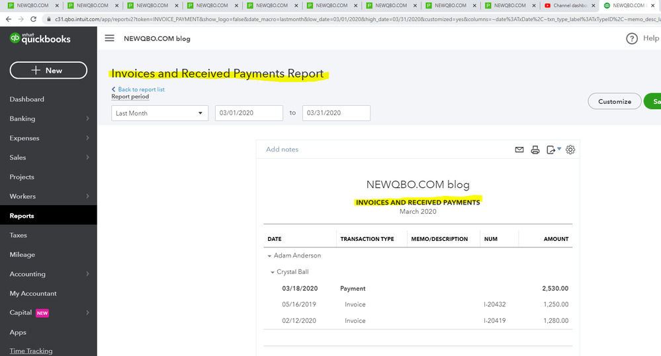661x356 pixels.
Task: Open Banking in sidebar
Action: 22,118
